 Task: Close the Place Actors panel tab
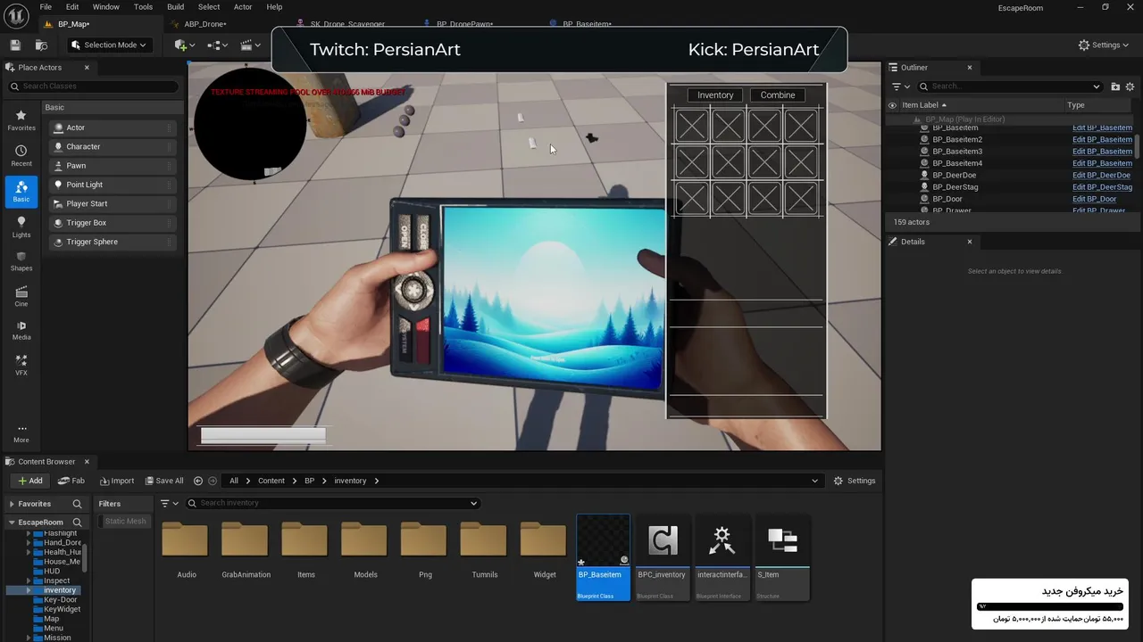(x=87, y=68)
